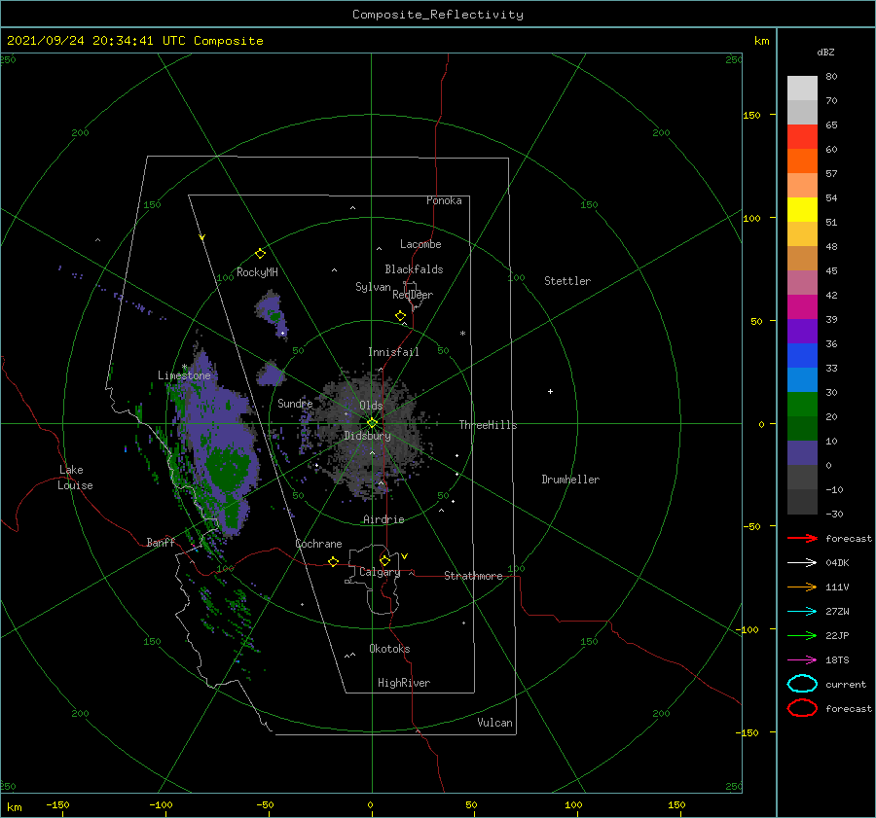Click the orange 111V arrow legend

tap(802, 587)
